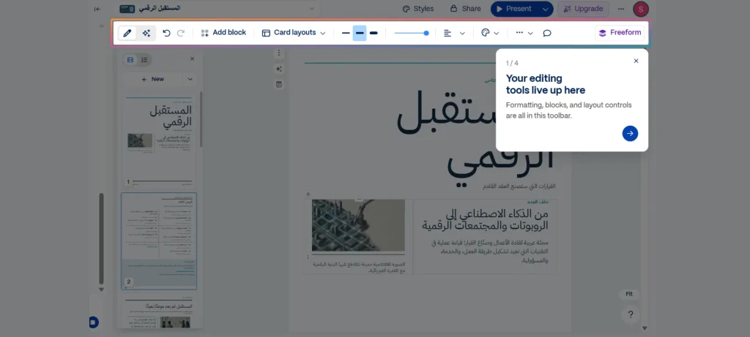
Task: Expand the Present options arrow
Action: [545, 9]
